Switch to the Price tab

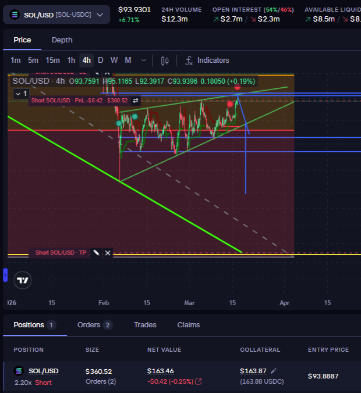[x=22, y=40]
